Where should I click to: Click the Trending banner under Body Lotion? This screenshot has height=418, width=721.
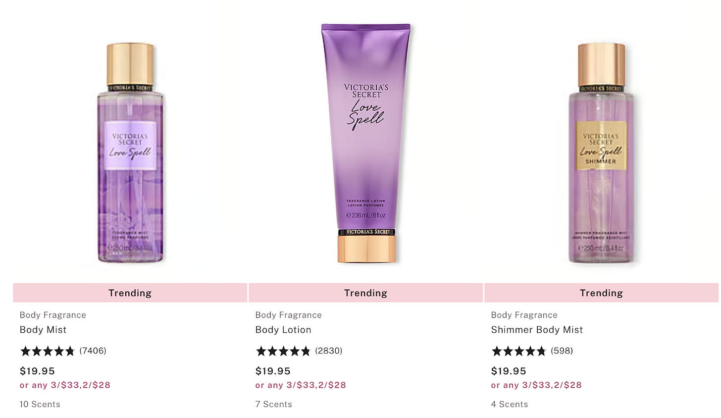click(x=366, y=293)
